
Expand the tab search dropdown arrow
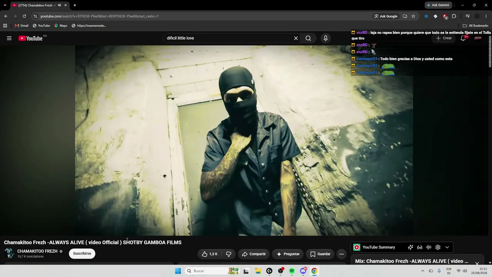click(5, 5)
